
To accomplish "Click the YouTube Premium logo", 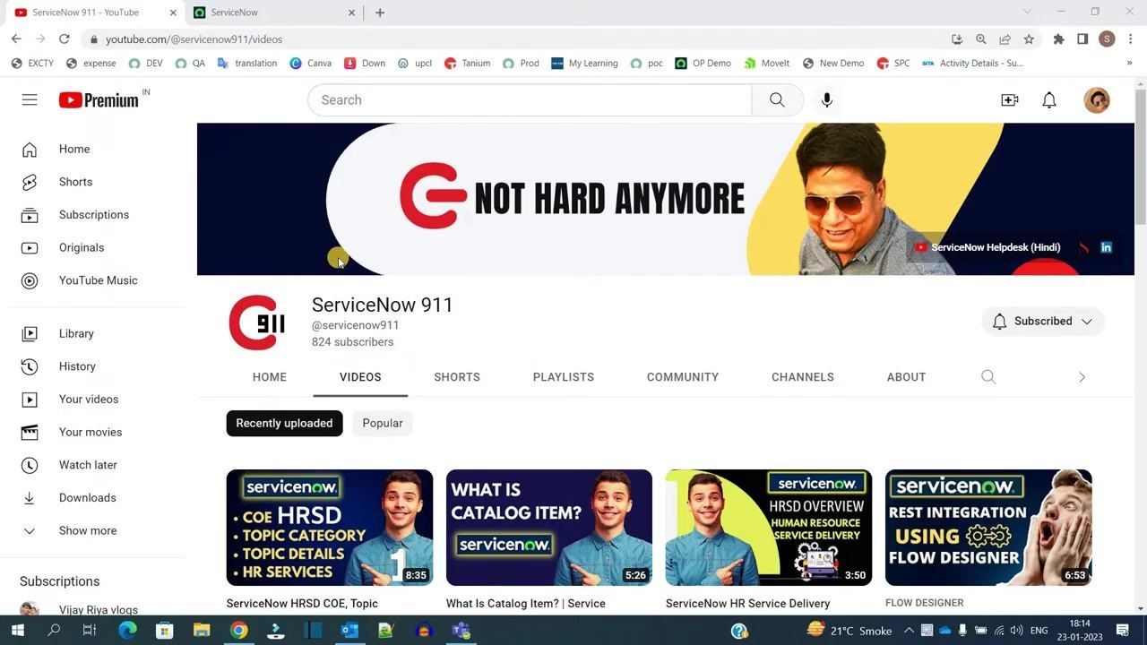I will click(99, 99).
